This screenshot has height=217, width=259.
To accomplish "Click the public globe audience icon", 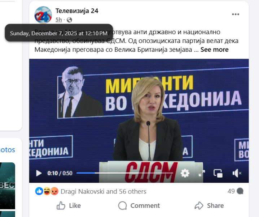I will point(69,20).
